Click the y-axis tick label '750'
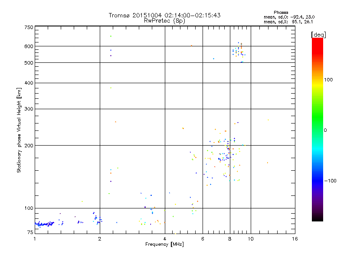Image resolution: width=347 pixels, height=260 pixels. (x=29, y=27)
